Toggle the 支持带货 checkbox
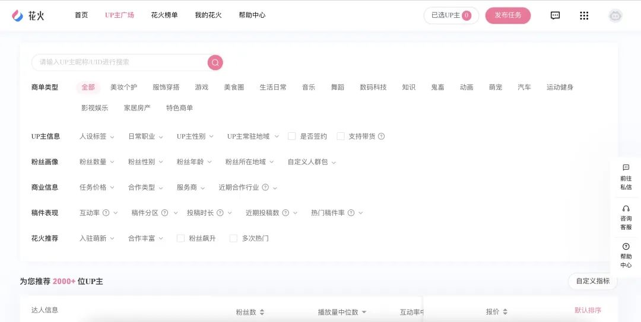The image size is (641, 322). pyautogui.click(x=341, y=136)
